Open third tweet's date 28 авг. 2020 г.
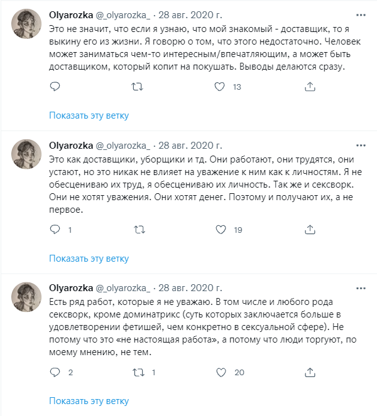 coord(188,287)
